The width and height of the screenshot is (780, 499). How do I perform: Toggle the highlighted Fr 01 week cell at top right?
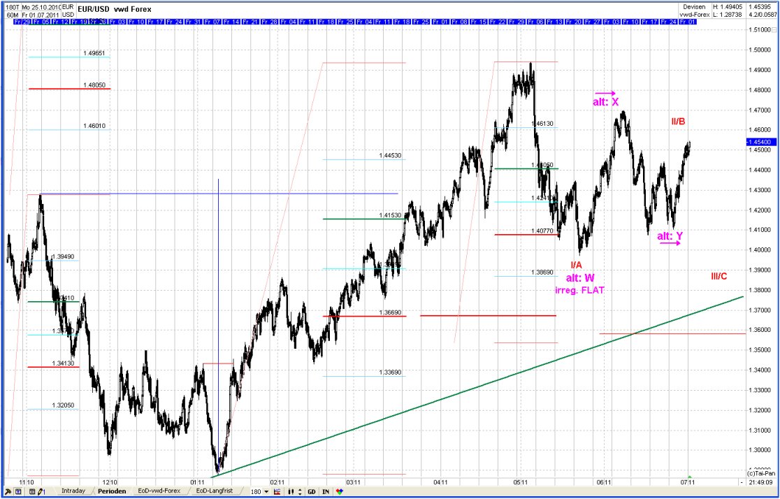coord(687,22)
